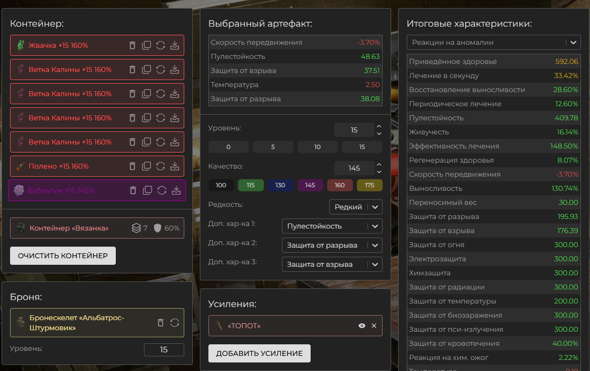
Task: Open the Редкость dropdown
Action: click(x=355, y=207)
